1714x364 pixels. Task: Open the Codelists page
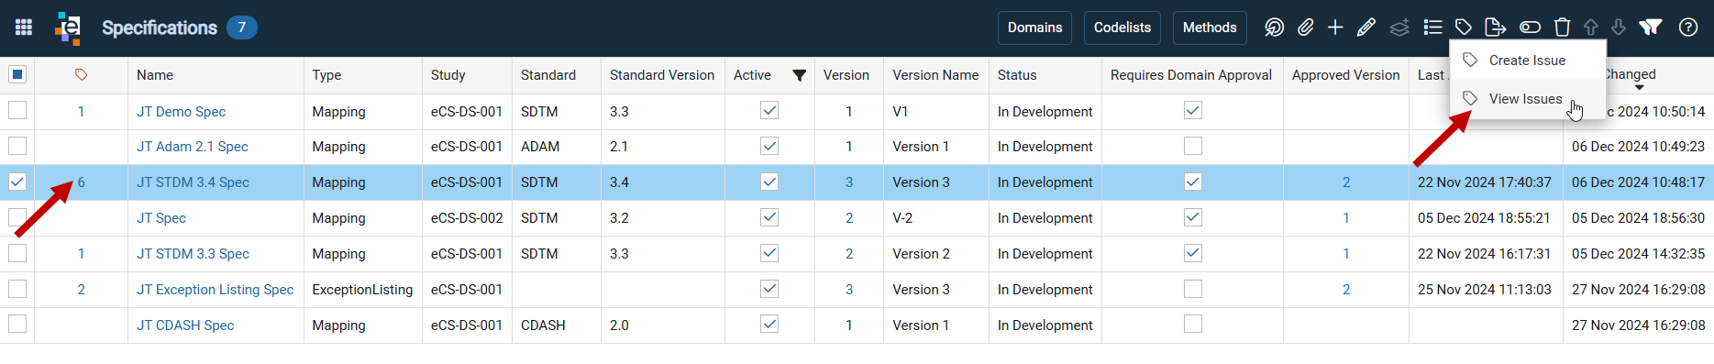point(1122,28)
